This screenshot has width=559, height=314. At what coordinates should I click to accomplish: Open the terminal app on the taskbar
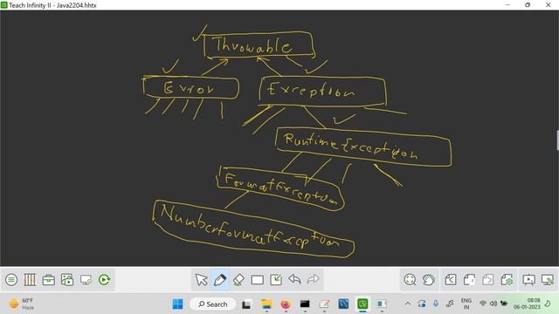point(305,304)
